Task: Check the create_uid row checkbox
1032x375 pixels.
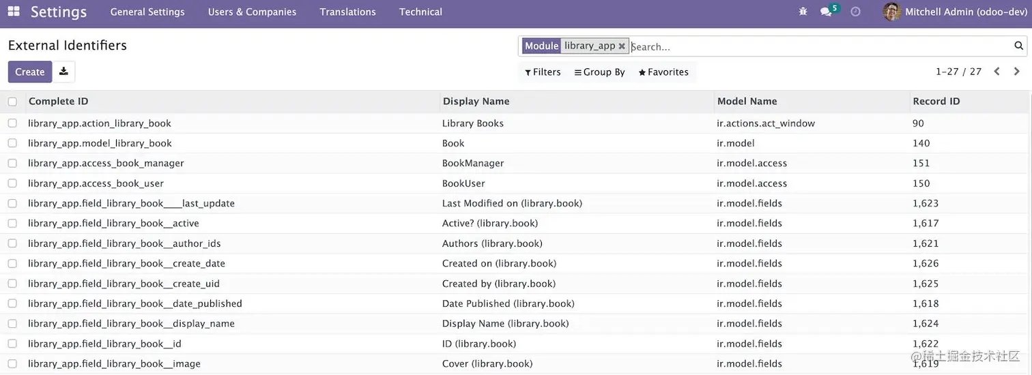Action: click(12, 284)
